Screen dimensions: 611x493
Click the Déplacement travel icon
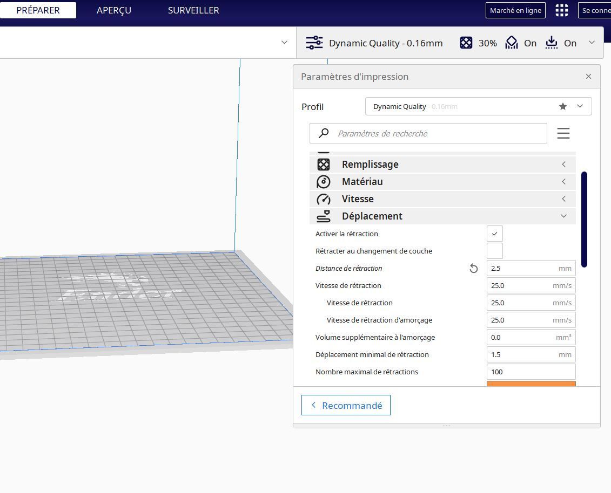pyautogui.click(x=324, y=216)
